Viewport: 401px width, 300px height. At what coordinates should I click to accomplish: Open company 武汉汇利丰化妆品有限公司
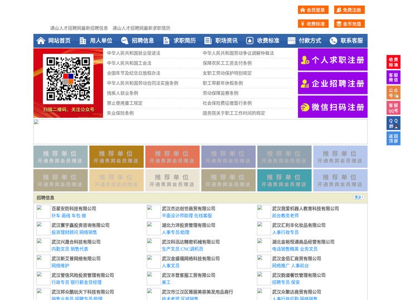point(299,225)
